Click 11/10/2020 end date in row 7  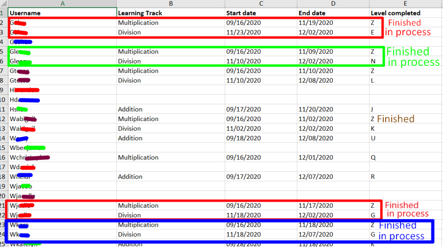333,71
